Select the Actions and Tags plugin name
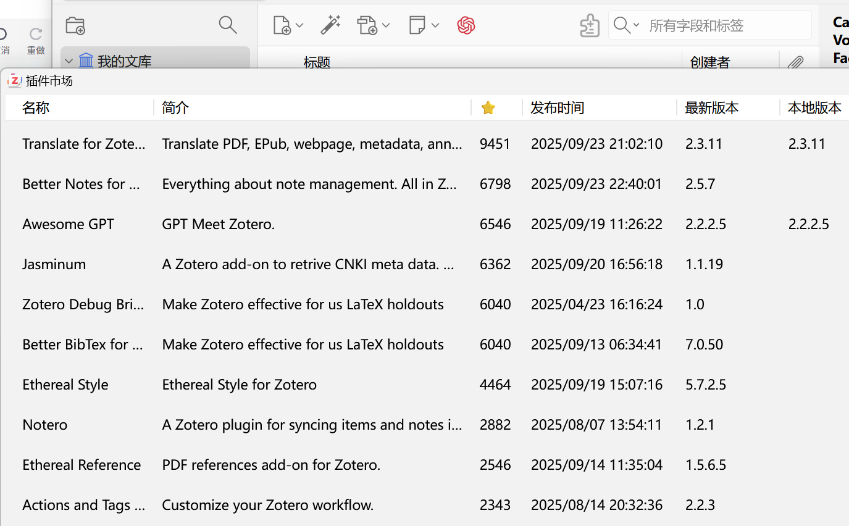This screenshot has width=849, height=526. click(x=84, y=504)
